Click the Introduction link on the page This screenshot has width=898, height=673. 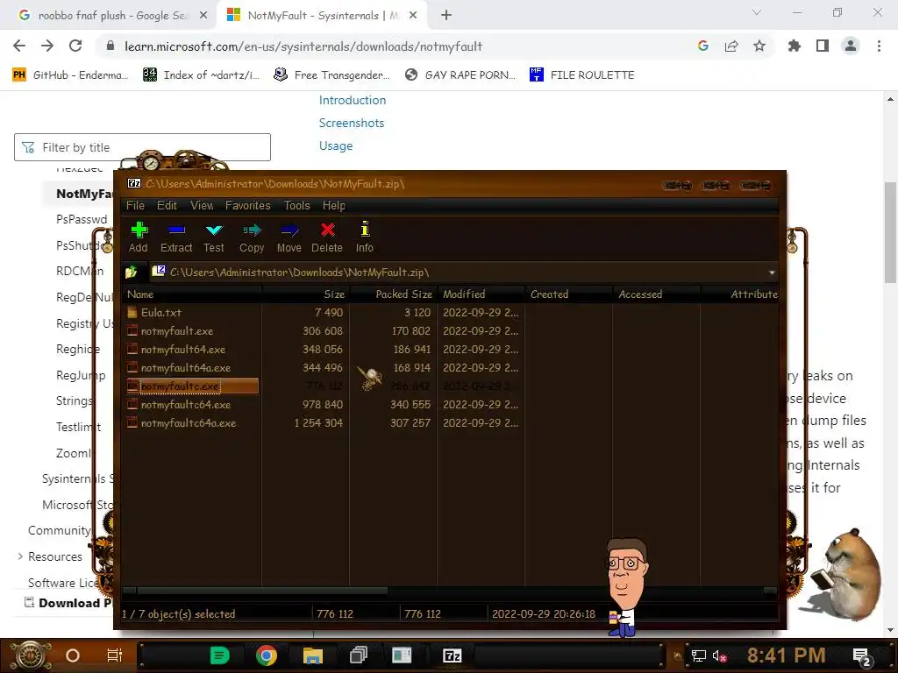pos(353,100)
